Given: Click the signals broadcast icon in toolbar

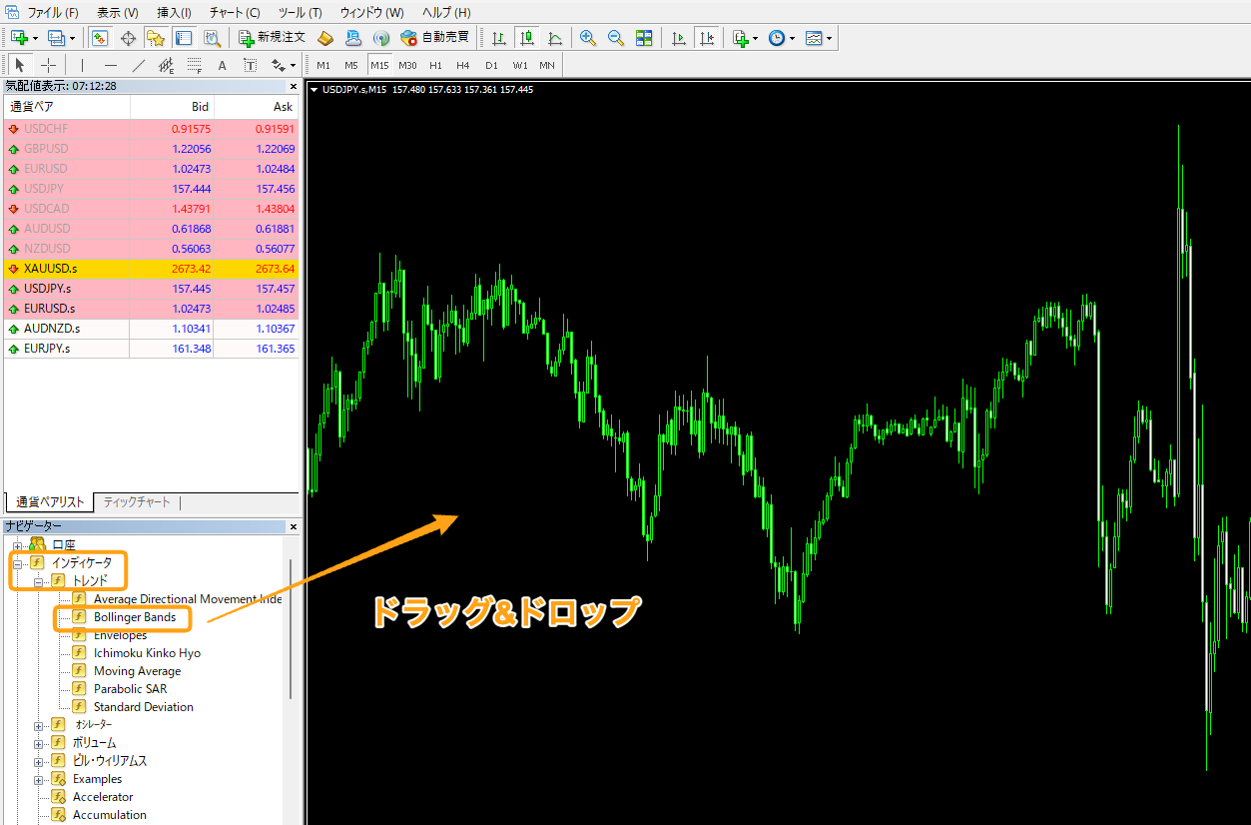Looking at the screenshot, I should click(380, 38).
